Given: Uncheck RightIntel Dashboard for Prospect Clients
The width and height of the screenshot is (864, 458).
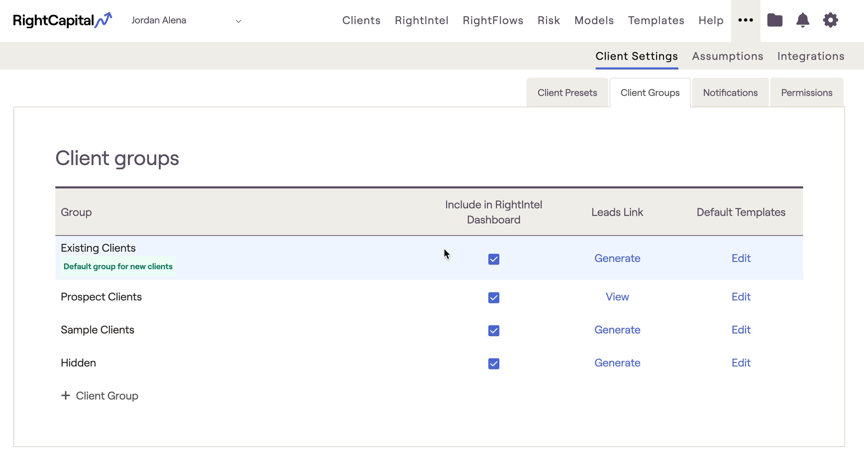Looking at the screenshot, I should coord(494,297).
